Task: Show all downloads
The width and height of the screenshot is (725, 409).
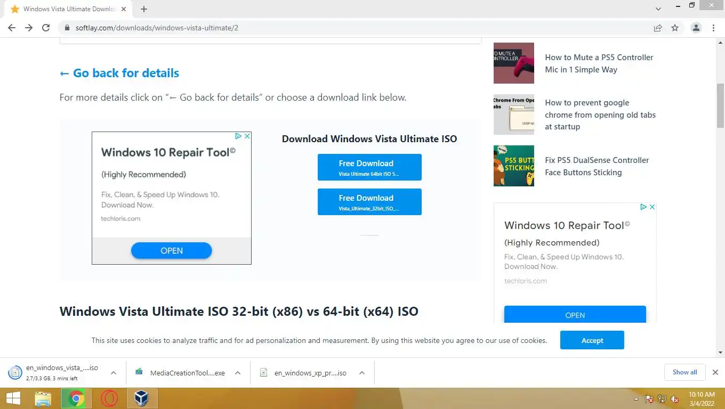Action: pyautogui.click(x=685, y=372)
